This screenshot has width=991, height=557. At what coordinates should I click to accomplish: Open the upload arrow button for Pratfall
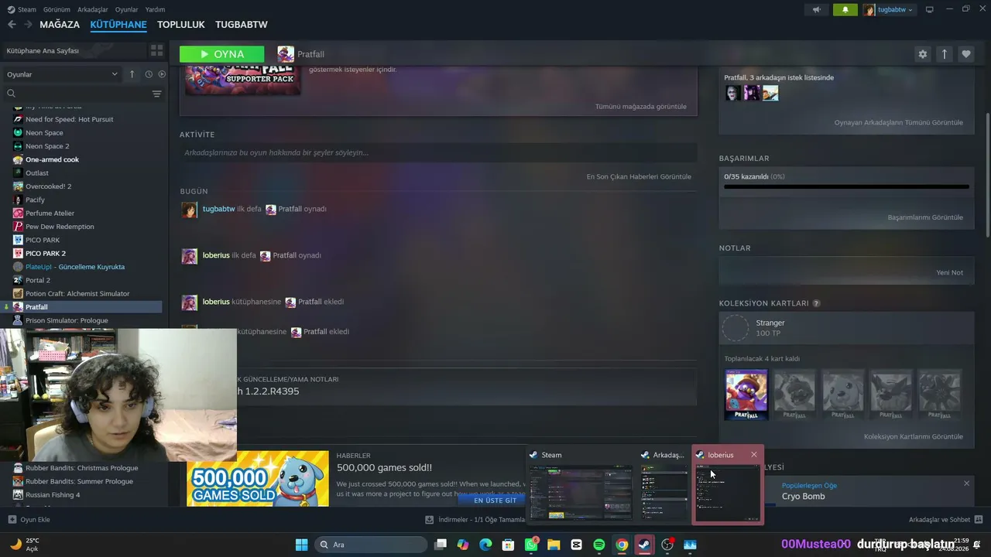tap(944, 54)
